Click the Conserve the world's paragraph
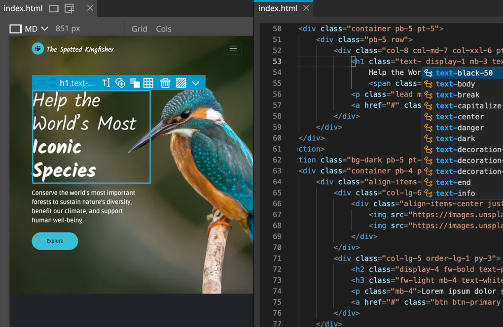This screenshot has height=327, width=503. coord(83,206)
